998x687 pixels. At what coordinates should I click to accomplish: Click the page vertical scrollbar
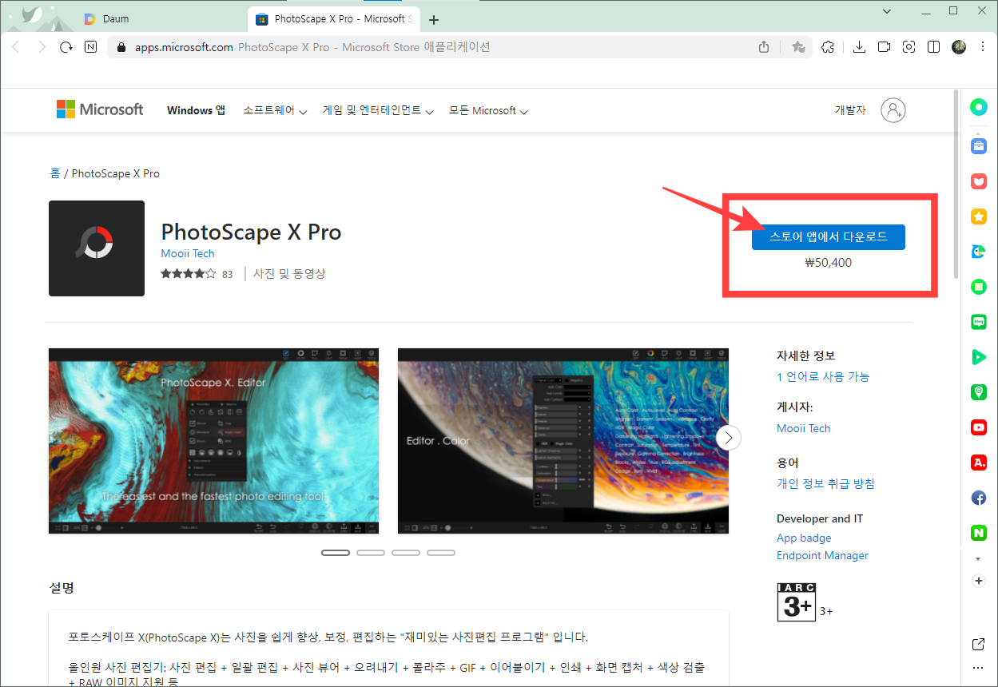[x=956, y=184]
